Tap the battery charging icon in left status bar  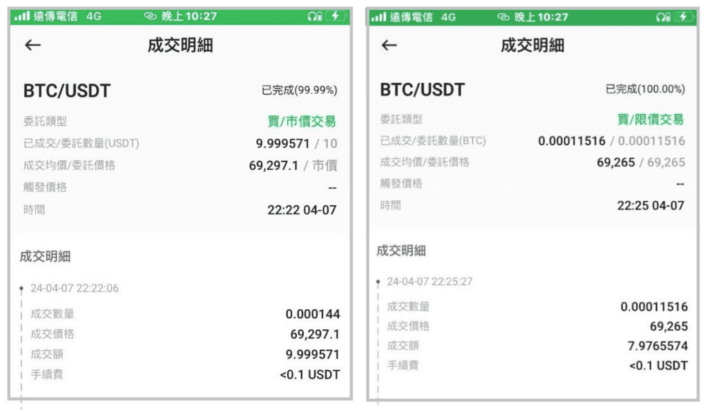pyautogui.click(x=336, y=17)
